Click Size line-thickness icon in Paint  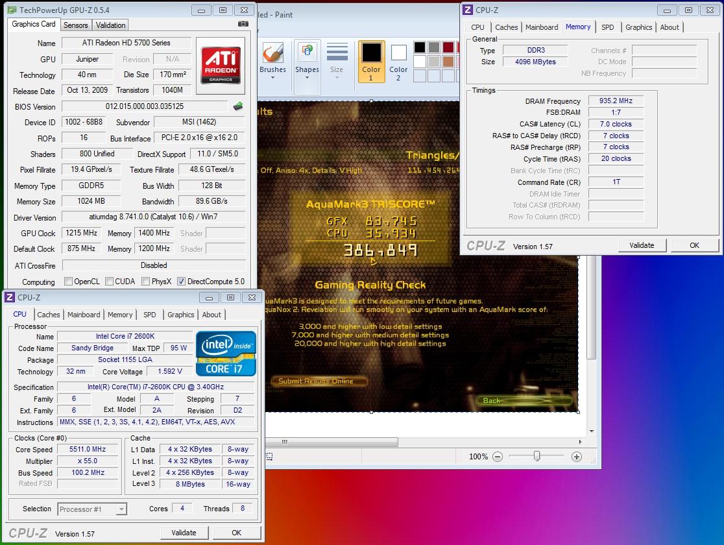(x=337, y=52)
